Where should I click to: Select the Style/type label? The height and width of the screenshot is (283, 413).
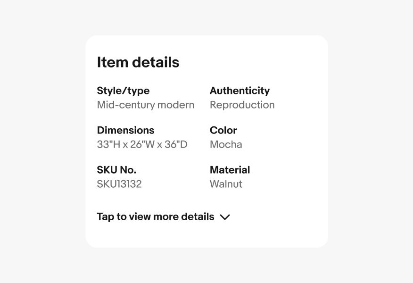[x=123, y=91]
